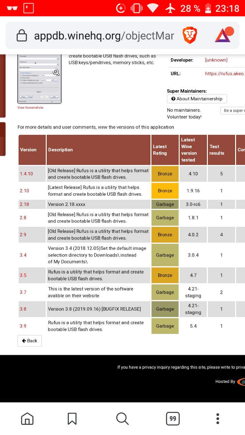Open the three-dot browser menu
Viewport: 245px width, 435px height.
(218, 419)
